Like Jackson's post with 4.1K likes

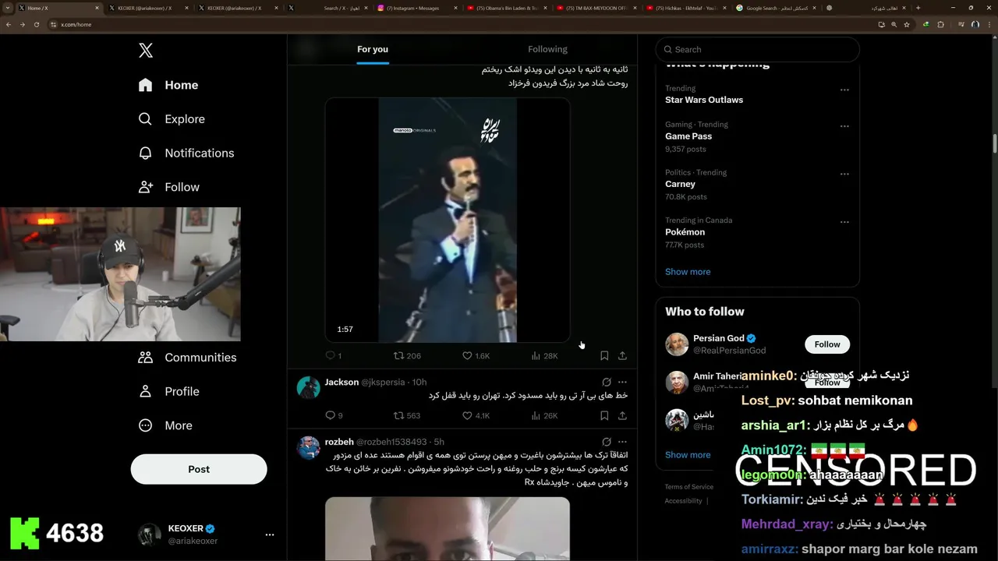coord(476,415)
